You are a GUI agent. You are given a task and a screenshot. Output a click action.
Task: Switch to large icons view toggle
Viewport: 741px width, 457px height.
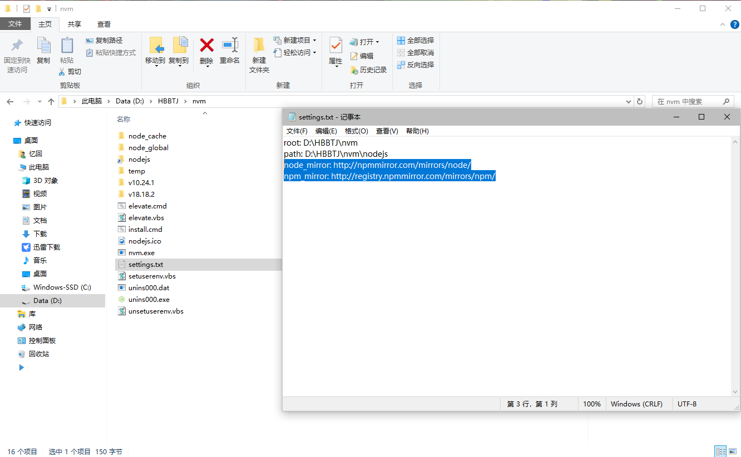(x=733, y=451)
